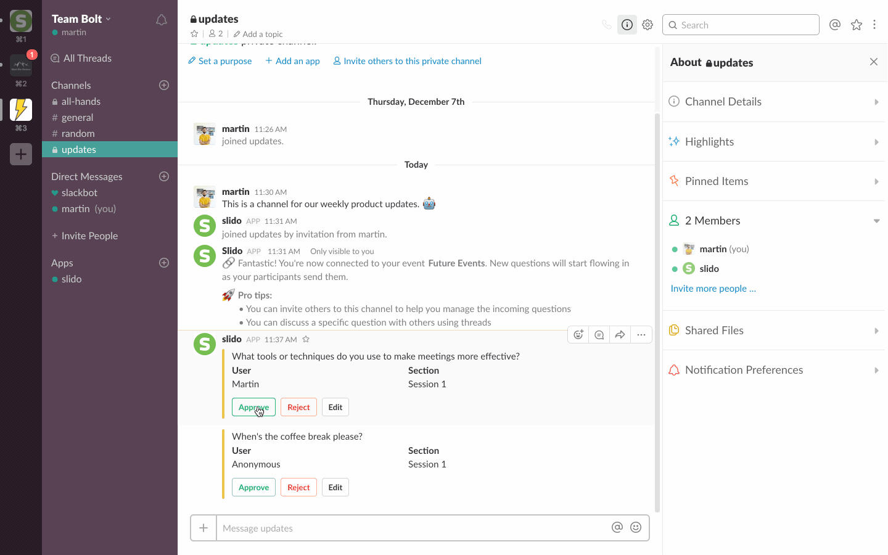
Task: Browse apps with the Apps plus icon
Action: pyautogui.click(x=164, y=263)
